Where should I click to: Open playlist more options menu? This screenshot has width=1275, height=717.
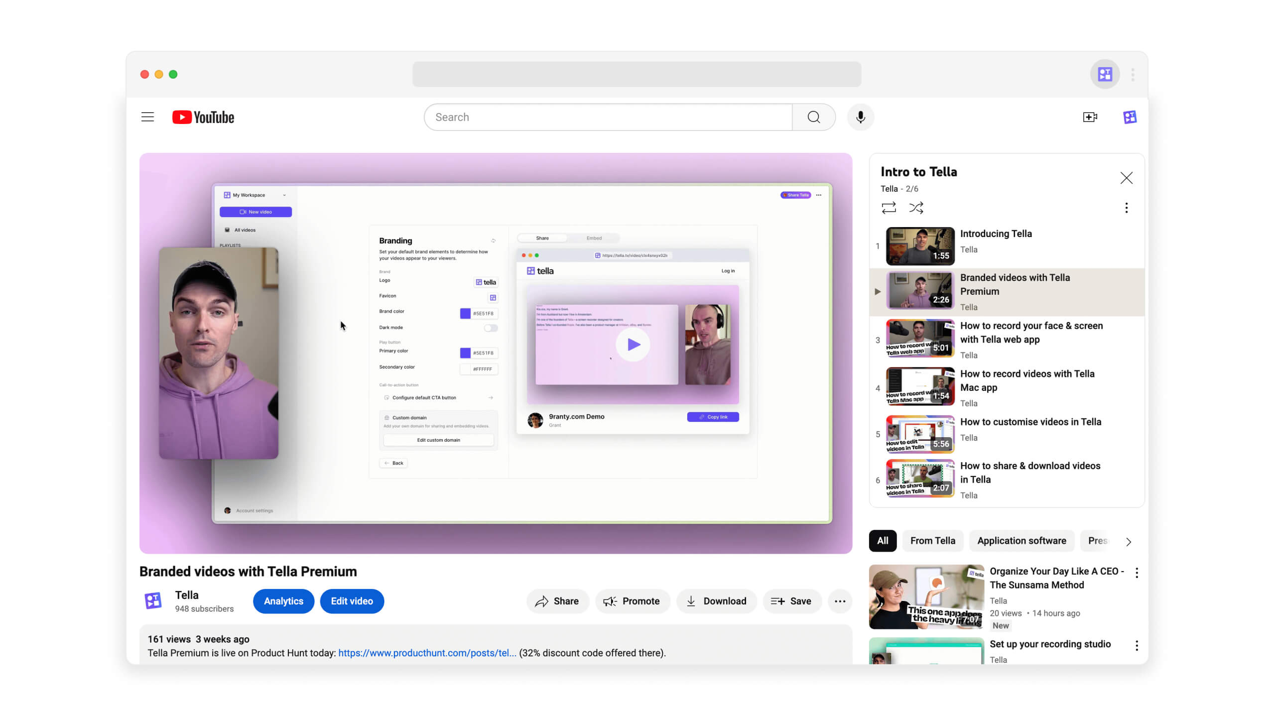point(1126,208)
